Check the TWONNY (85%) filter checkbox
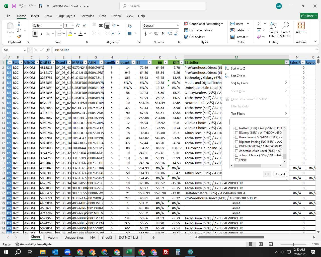This screenshot has width=321, height=257. coord(236,146)
